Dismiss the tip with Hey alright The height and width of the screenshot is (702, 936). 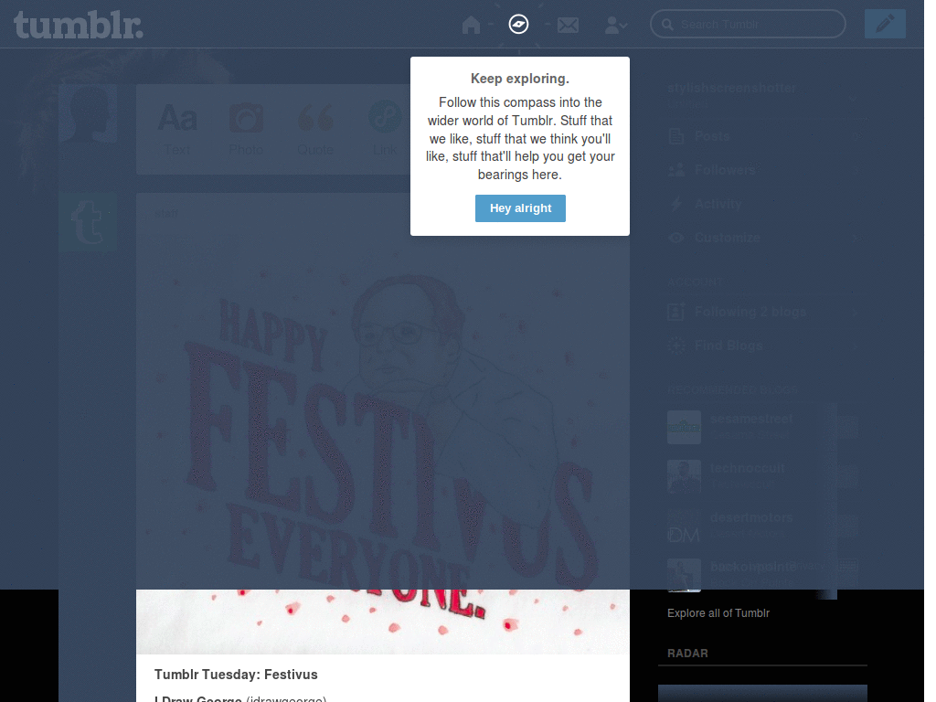click(x=520, y=208)
